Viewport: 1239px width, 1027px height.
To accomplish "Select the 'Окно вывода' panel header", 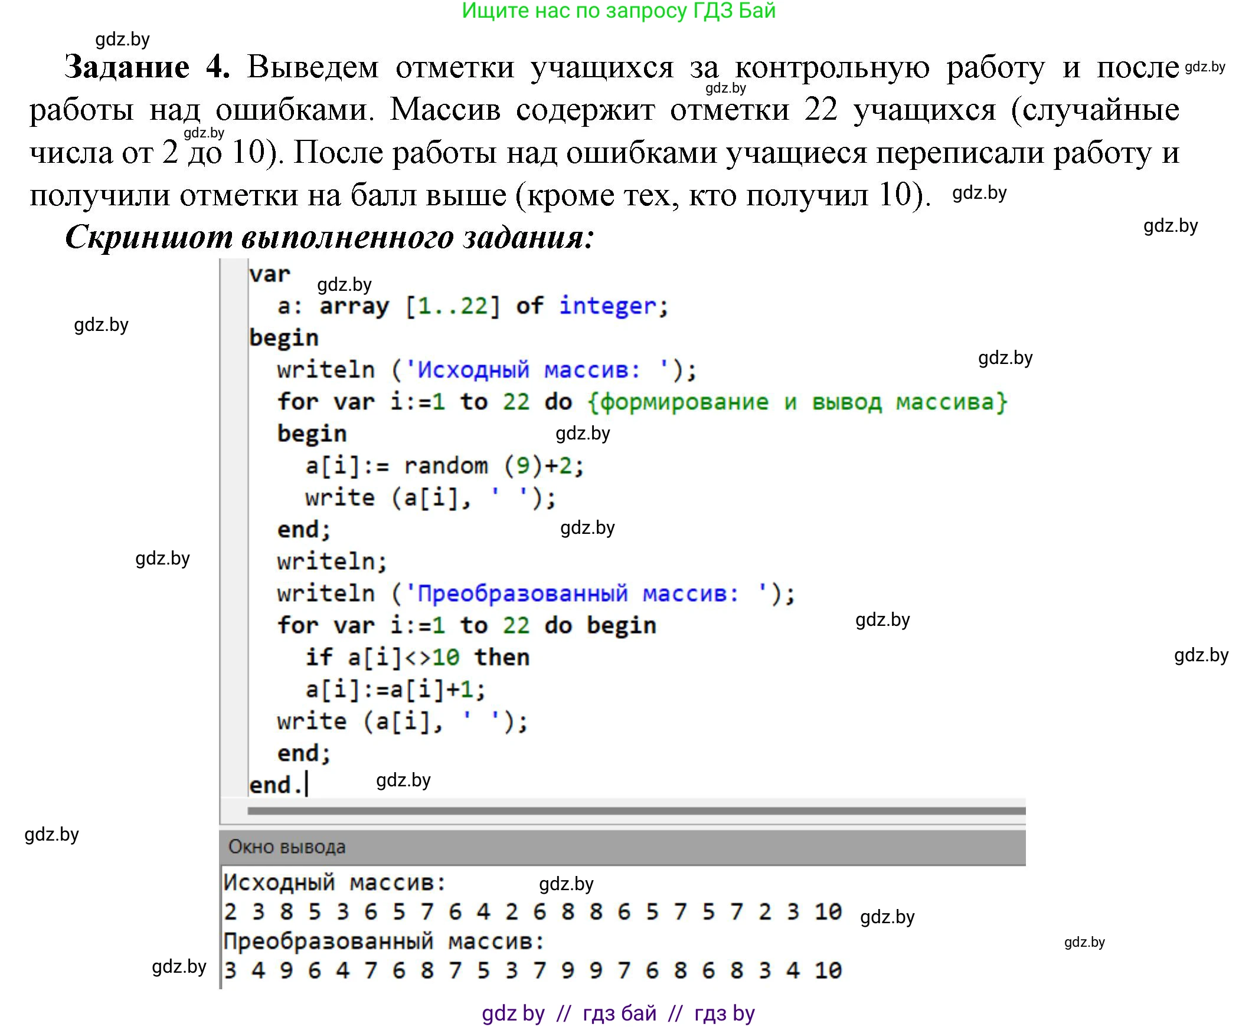I will 287,846.
